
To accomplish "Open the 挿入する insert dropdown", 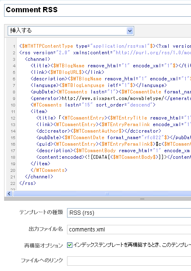I will [71, 31].
